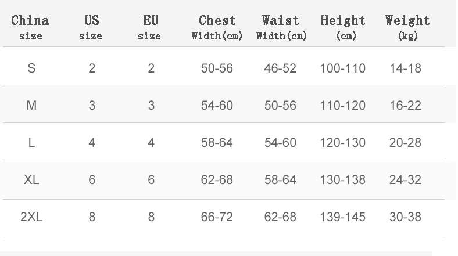
Task: Click the 50-56 chest width value for S
Action: pyautogui.click(x=217, y=68)
